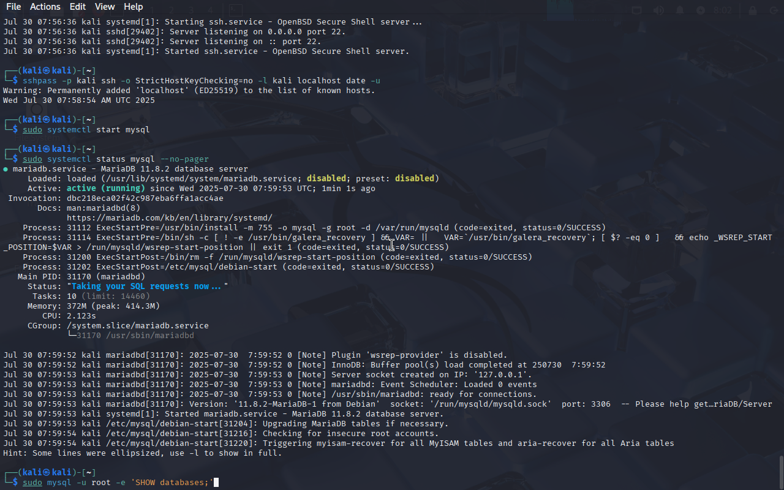Click the Process 31112 ExecStartPre install line

coord(314,228)
